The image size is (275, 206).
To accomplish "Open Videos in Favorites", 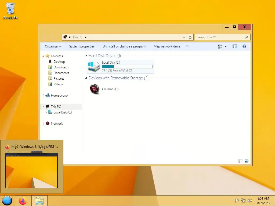I will click(58, 84).
